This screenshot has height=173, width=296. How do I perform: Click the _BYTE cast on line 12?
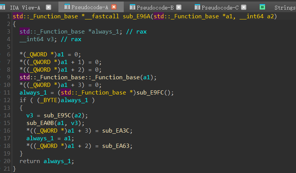[49, 100]
